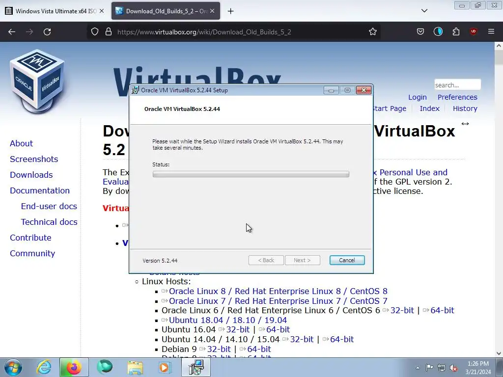Open the Windows Start orb
Screen dimensions: 503x377
[13, 367]
